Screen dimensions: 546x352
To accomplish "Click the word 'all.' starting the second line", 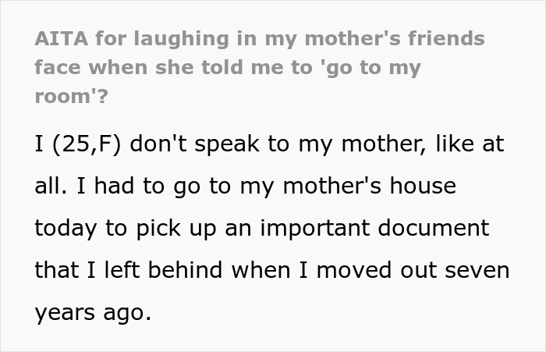I will [50, 187].
